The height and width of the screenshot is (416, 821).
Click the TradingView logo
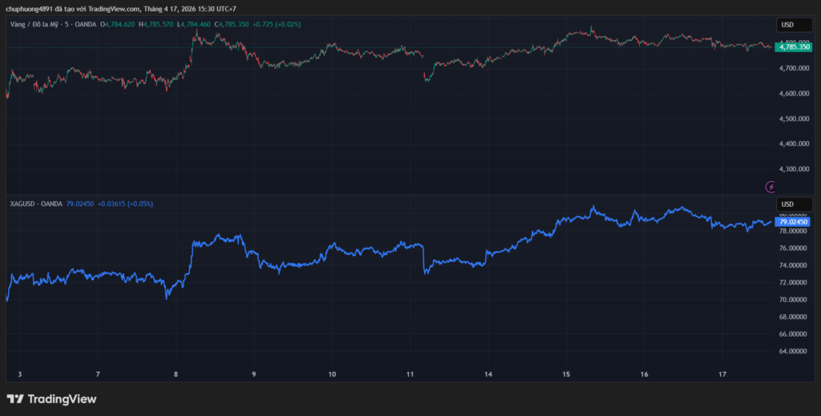[x=51, y=398]
